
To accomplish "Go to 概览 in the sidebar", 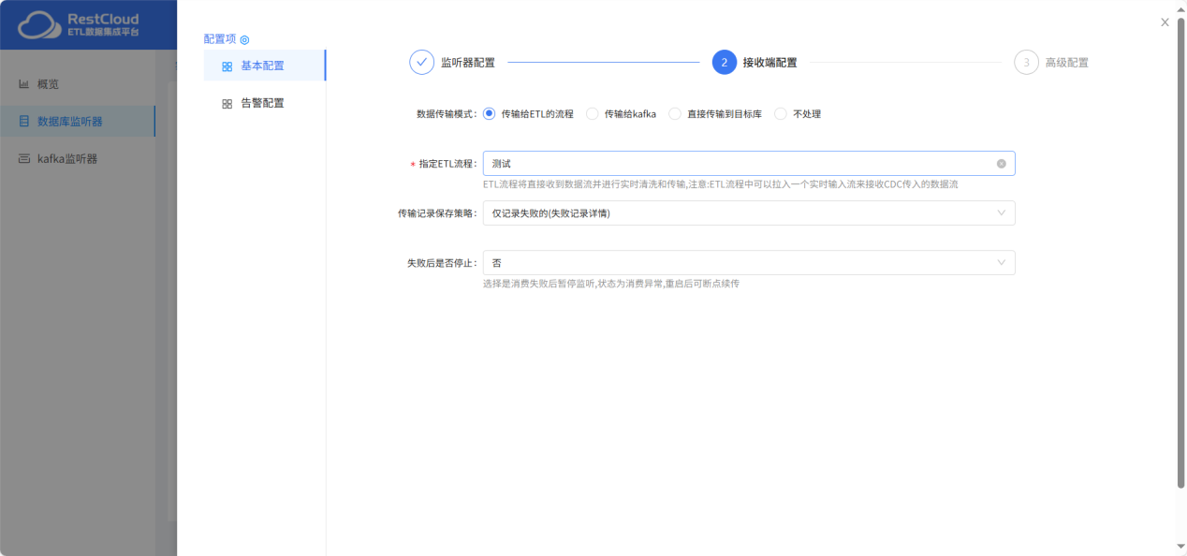I will click(78, 84).
